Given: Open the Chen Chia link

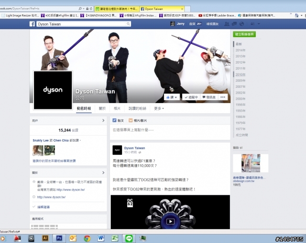Looking at the screenshot, I should pos(61,140).
